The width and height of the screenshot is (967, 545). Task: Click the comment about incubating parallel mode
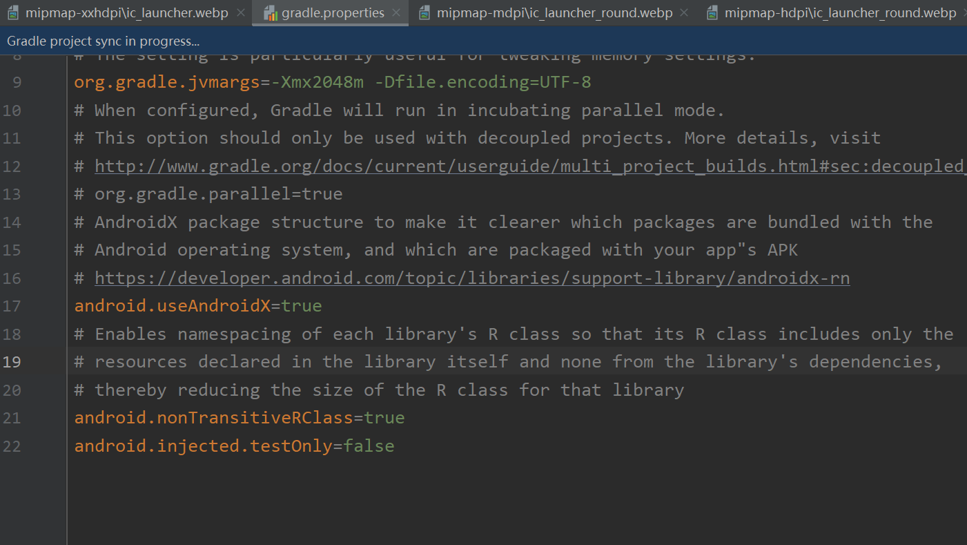(x=400, y=111)
